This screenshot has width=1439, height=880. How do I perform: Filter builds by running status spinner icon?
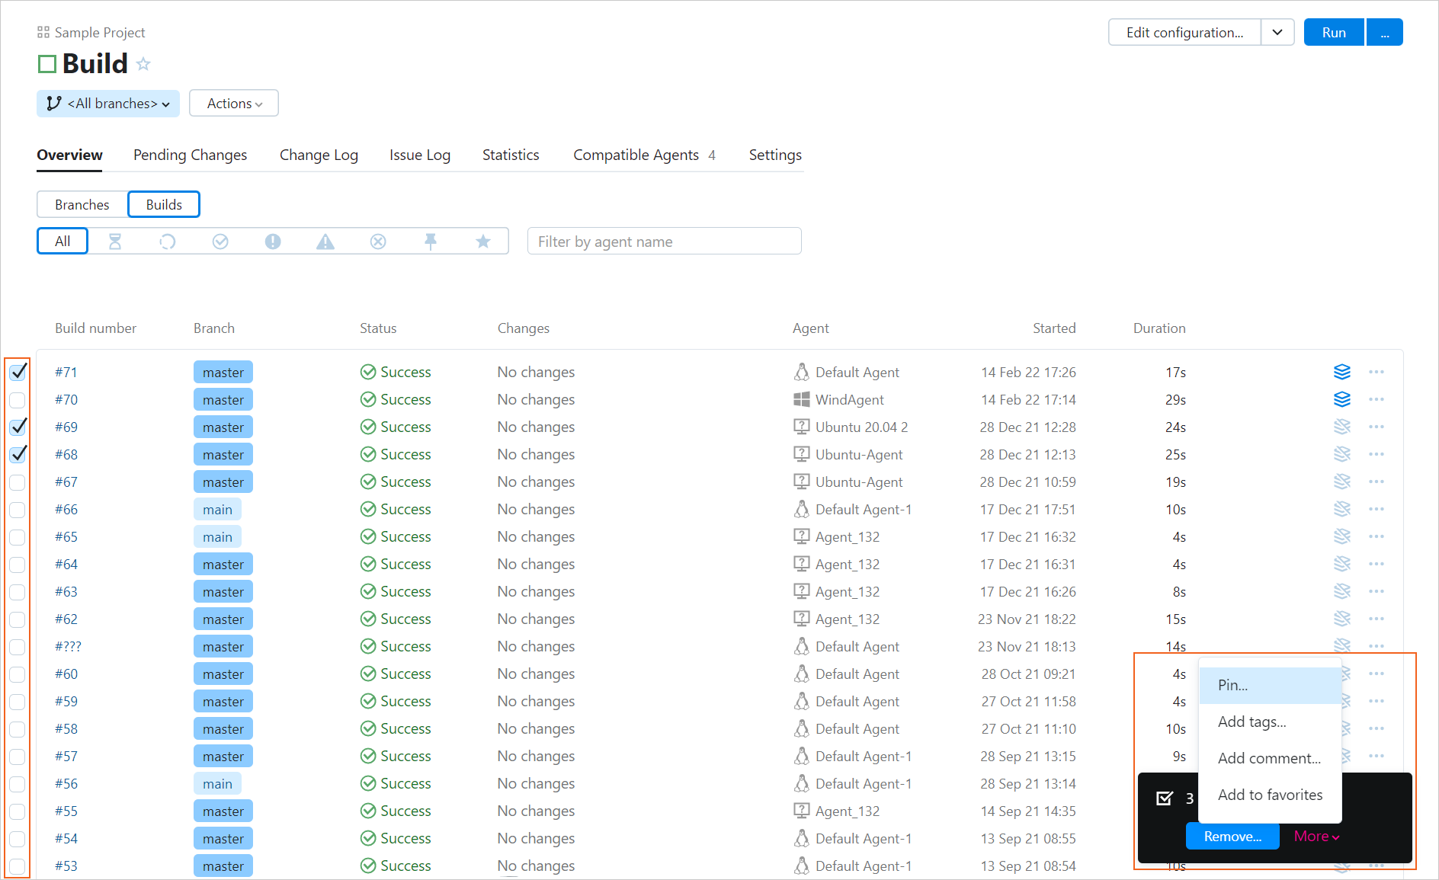[x=168, y=241]
